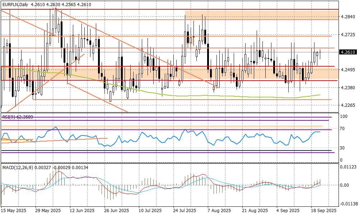Click the 4.2380 price axis label

pyautogui.click(x=348, y=87)
